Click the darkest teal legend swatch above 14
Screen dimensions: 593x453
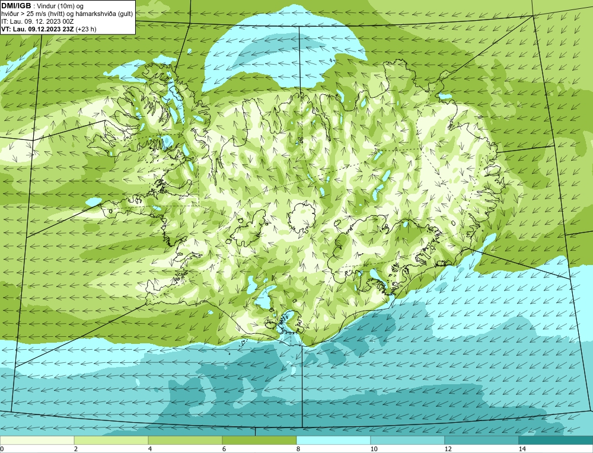(x=556, y=440)
